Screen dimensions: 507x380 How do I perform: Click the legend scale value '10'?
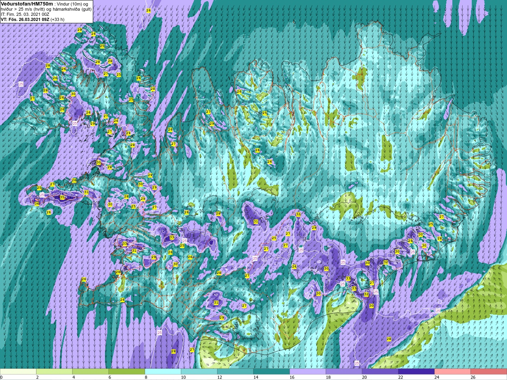(183, 377)
